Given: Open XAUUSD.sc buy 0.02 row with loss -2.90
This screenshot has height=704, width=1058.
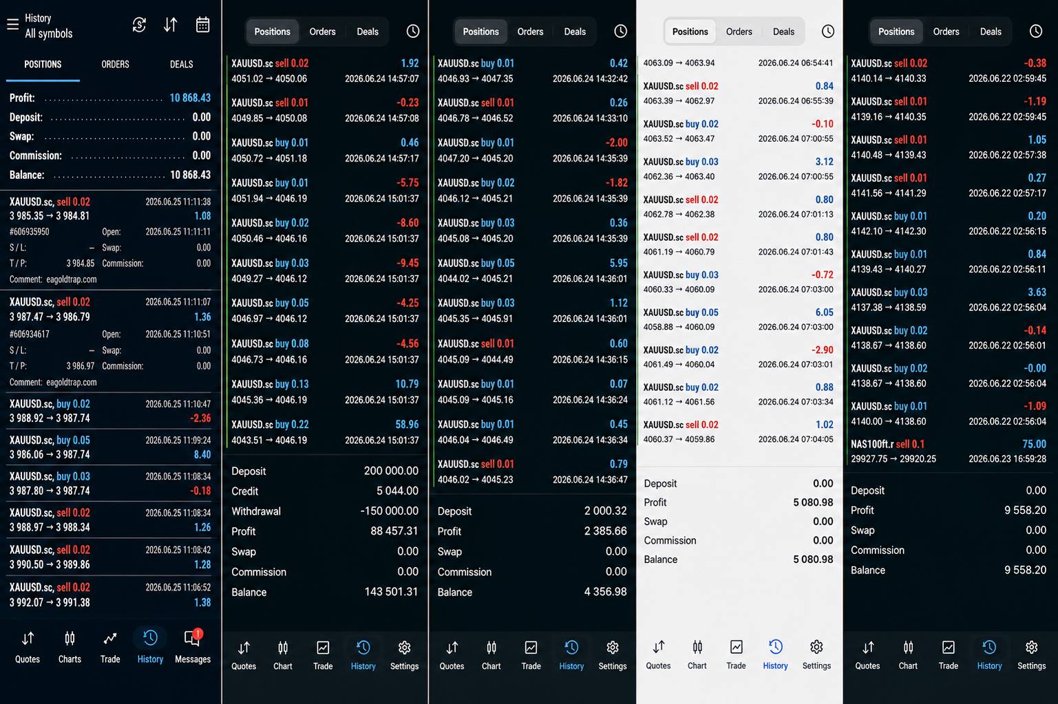Looking at the screenshot, I should 739,356.
